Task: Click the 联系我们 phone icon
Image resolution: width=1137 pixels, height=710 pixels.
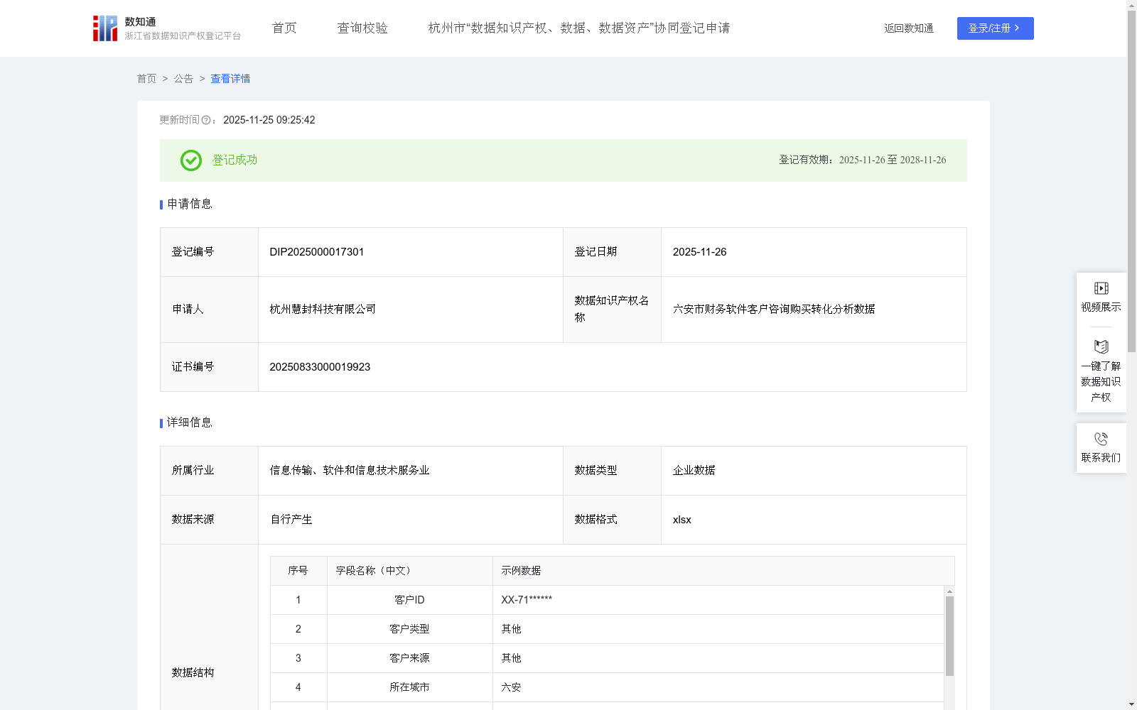Action: [x=1101, y=439]
